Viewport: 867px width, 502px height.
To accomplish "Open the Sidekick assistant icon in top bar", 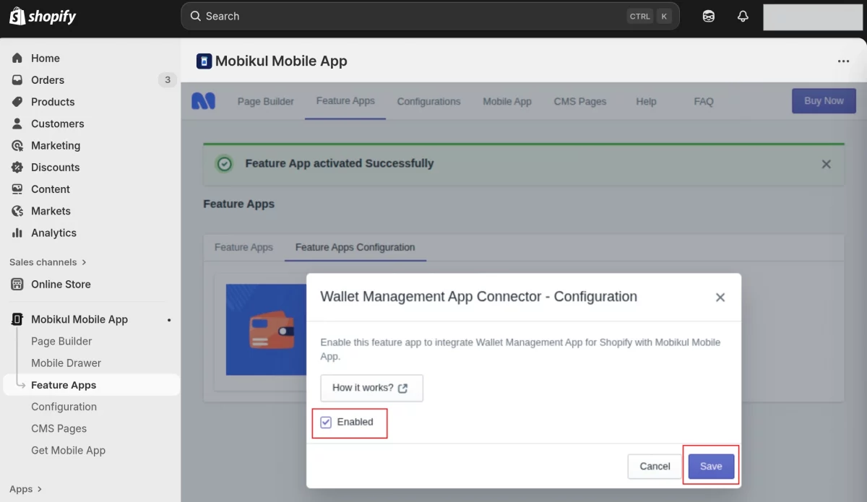I will coord(709,16).
